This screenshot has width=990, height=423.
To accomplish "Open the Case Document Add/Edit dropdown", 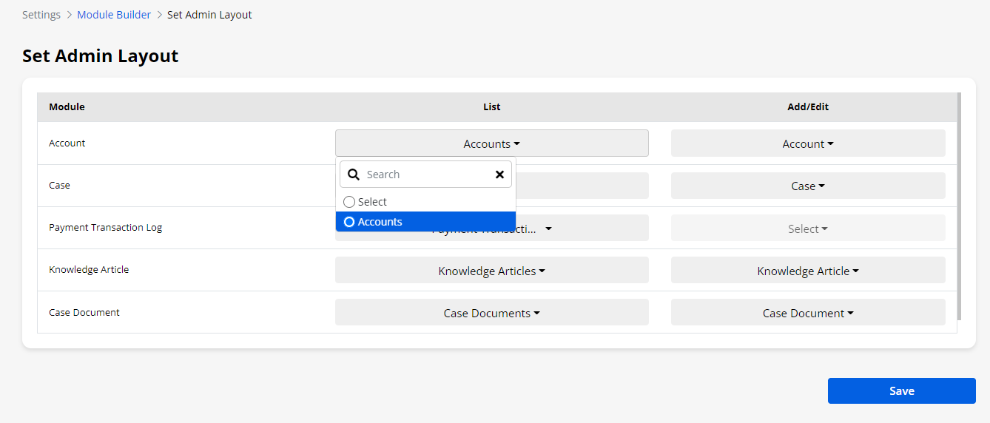I will point(807,313).
